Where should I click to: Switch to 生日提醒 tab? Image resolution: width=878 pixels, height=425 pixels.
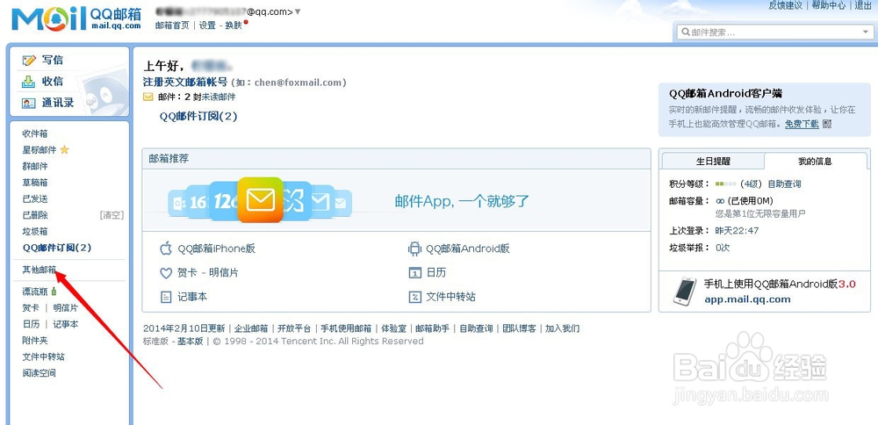click(x=713, y=161)
